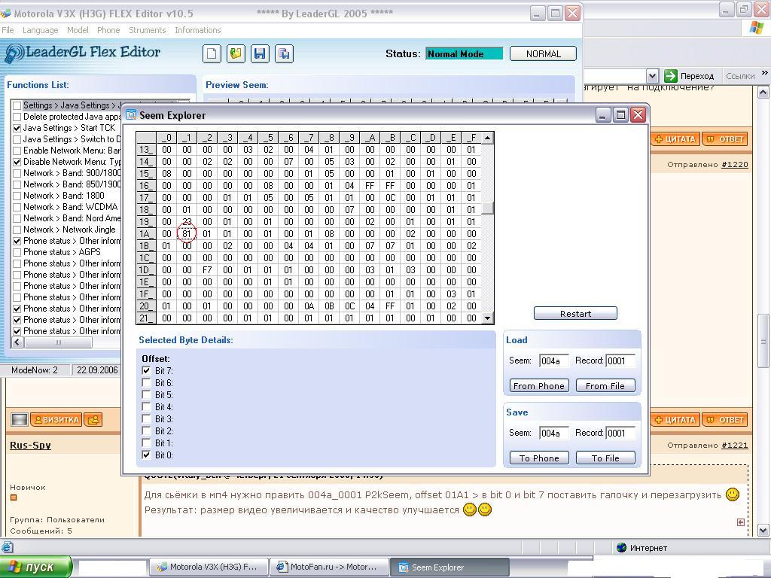This screenshot has width=771, height=578.
Task: Uncheck the Bit 7 checkbox
Action: (146, 370)
